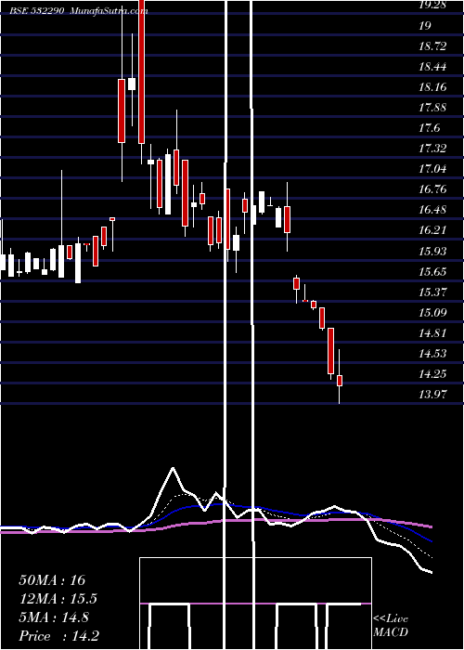This screenshot has height=650, width=464.
Task: Click the 15.09 price axis label
Action: [x=432, y=312]
